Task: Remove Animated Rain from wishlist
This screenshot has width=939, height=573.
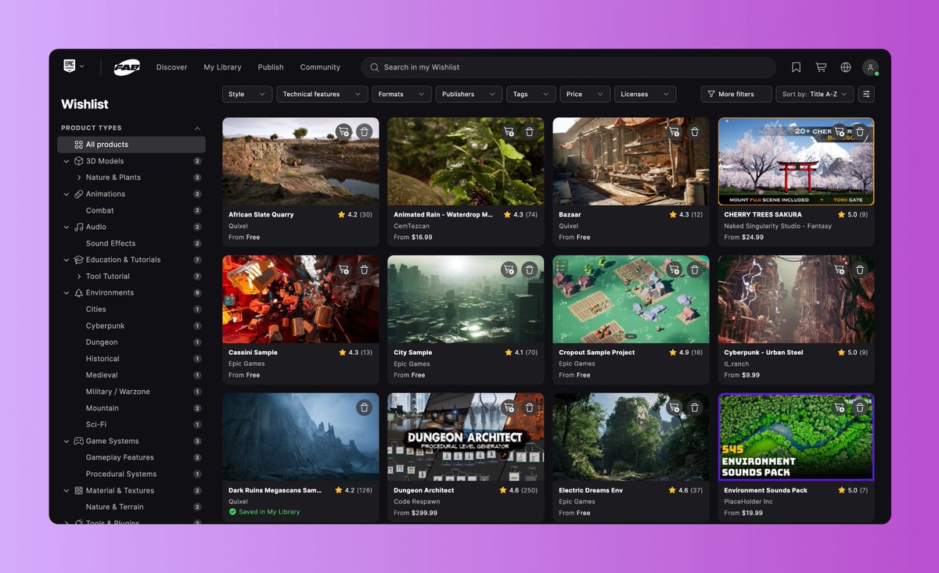Action: click(529, 131)
